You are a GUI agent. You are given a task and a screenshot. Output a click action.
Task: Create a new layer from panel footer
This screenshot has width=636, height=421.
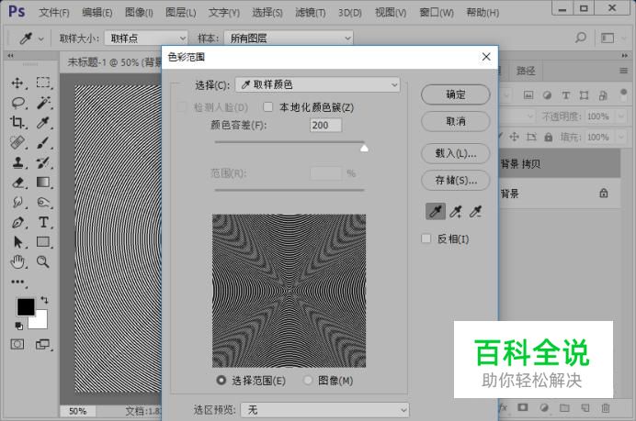pos(585,407)
